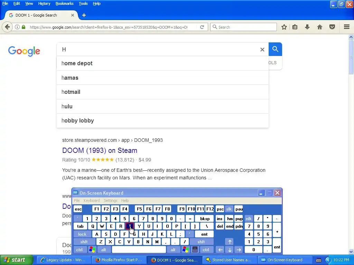The image size is (354, 265).
Task: Open the Firefox Bookmarks menu
Action: pos(64,3)
